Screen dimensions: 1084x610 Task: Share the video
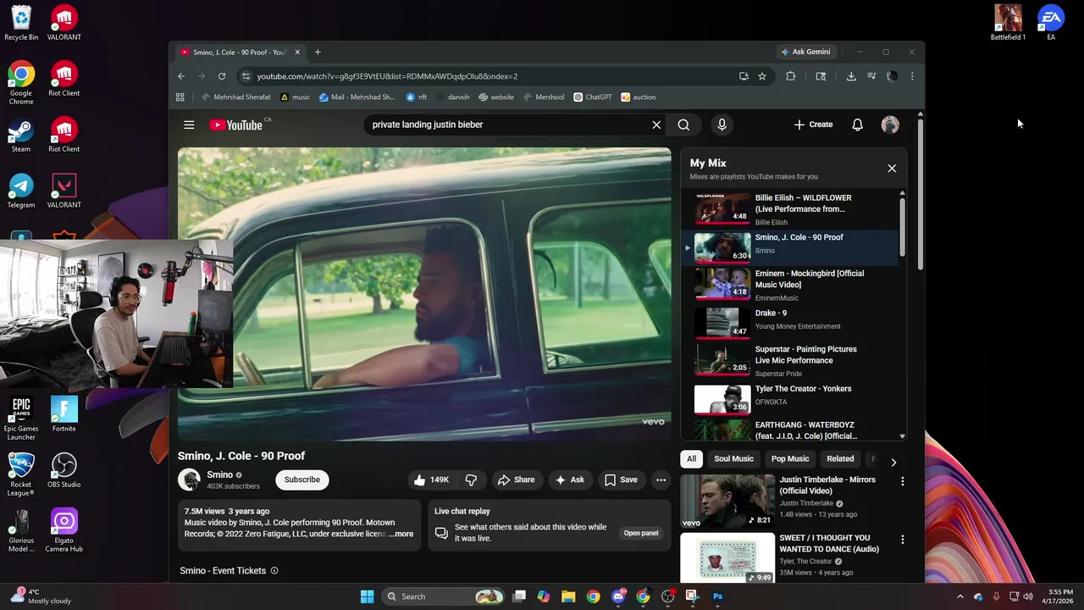point(516,480)
